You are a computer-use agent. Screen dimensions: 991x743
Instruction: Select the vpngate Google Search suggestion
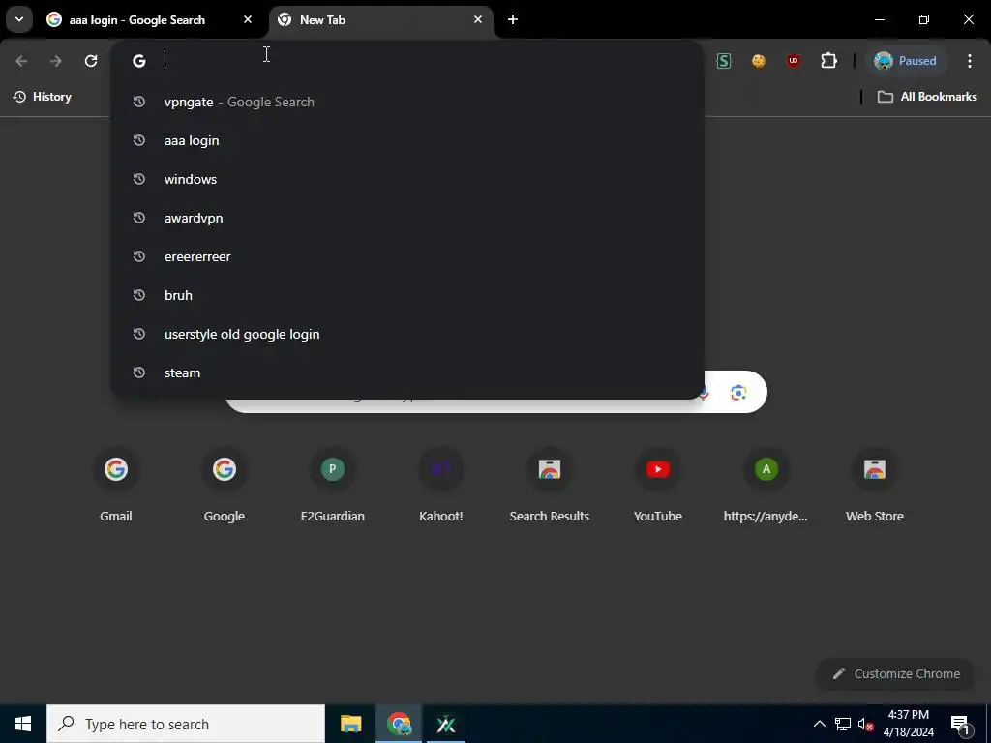(x=407, y=102)
